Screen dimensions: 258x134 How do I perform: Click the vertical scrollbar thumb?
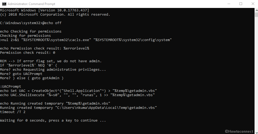click(256, 15)
